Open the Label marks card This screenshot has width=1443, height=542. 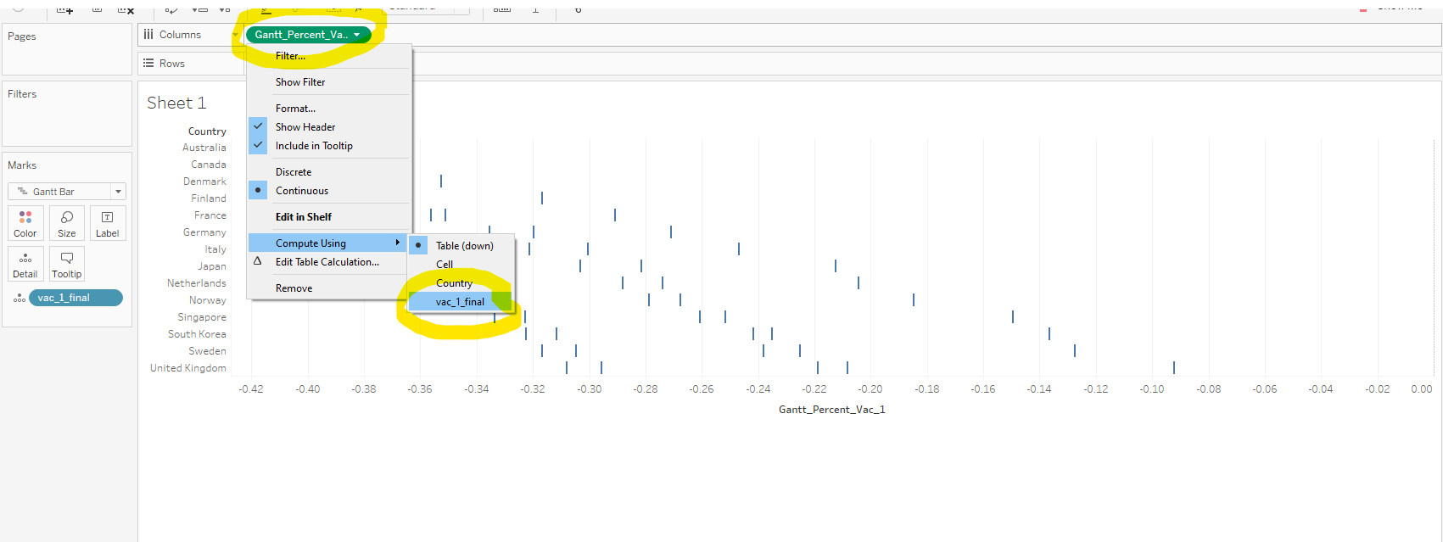[108, 223]
